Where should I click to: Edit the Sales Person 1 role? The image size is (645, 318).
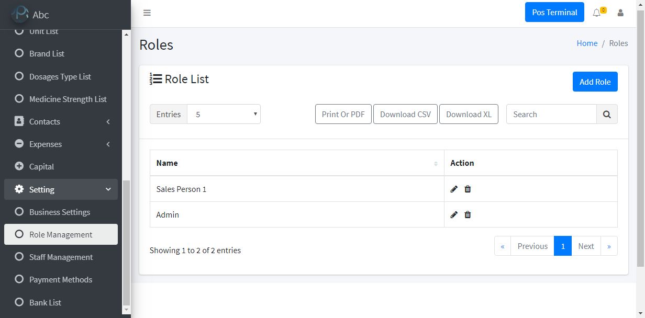(x=454, y=189)
